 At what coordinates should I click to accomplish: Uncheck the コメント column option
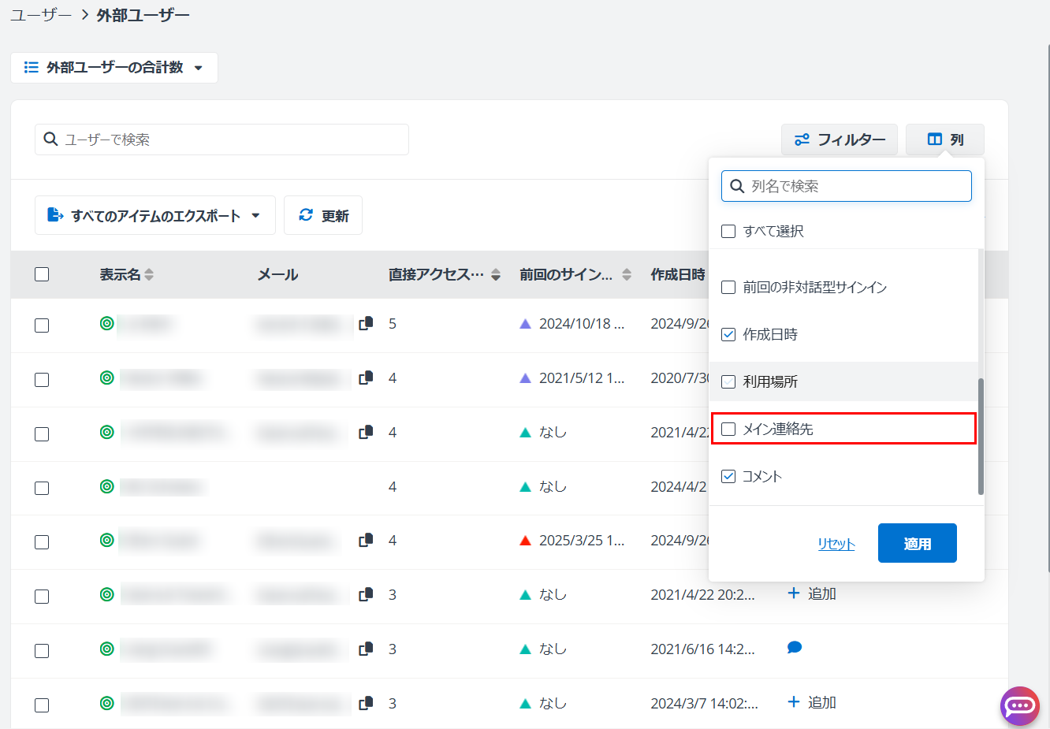tap(728, 476)
